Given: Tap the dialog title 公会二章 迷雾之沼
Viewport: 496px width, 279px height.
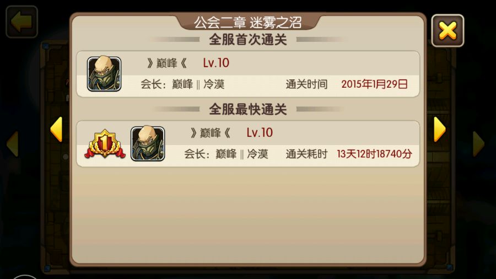Looking at the screenshot, I should pyautogui.click(x=247, y=23).
